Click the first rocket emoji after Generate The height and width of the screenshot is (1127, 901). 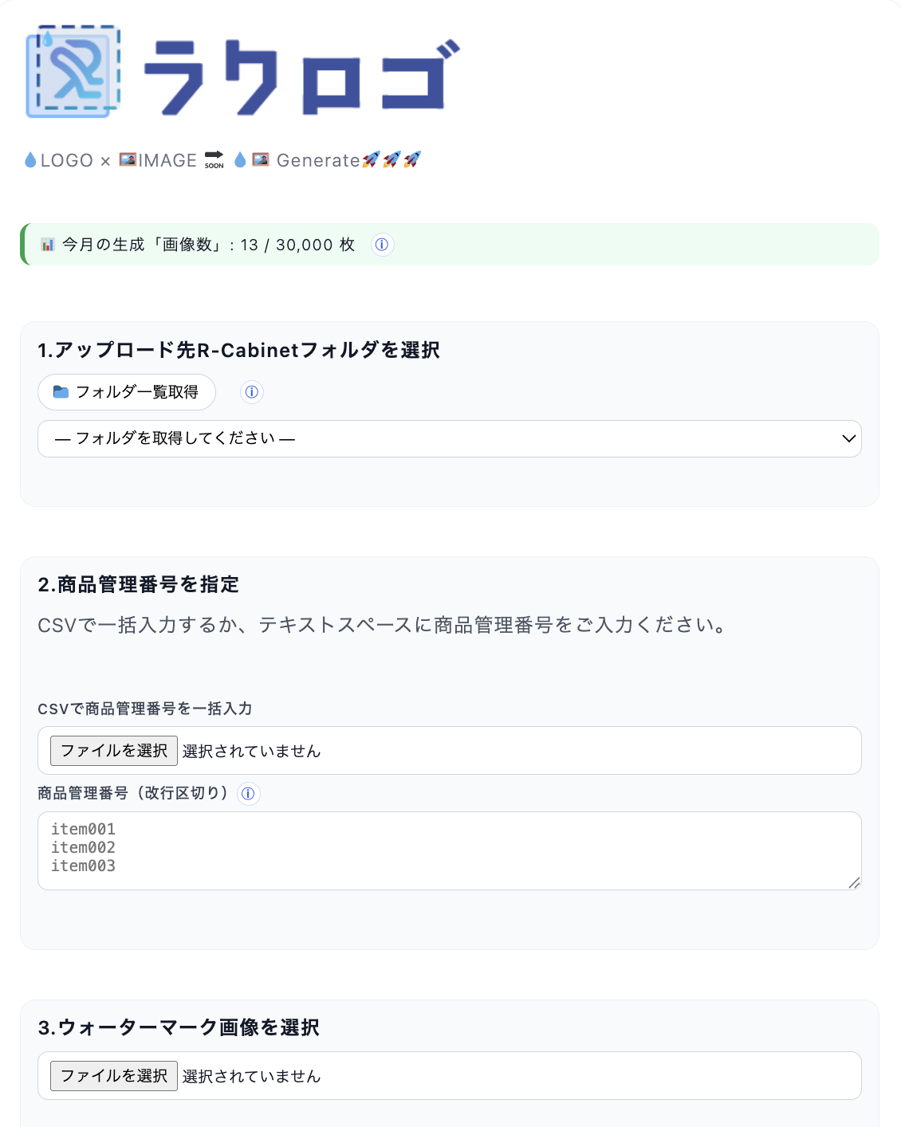coord(369,159)
